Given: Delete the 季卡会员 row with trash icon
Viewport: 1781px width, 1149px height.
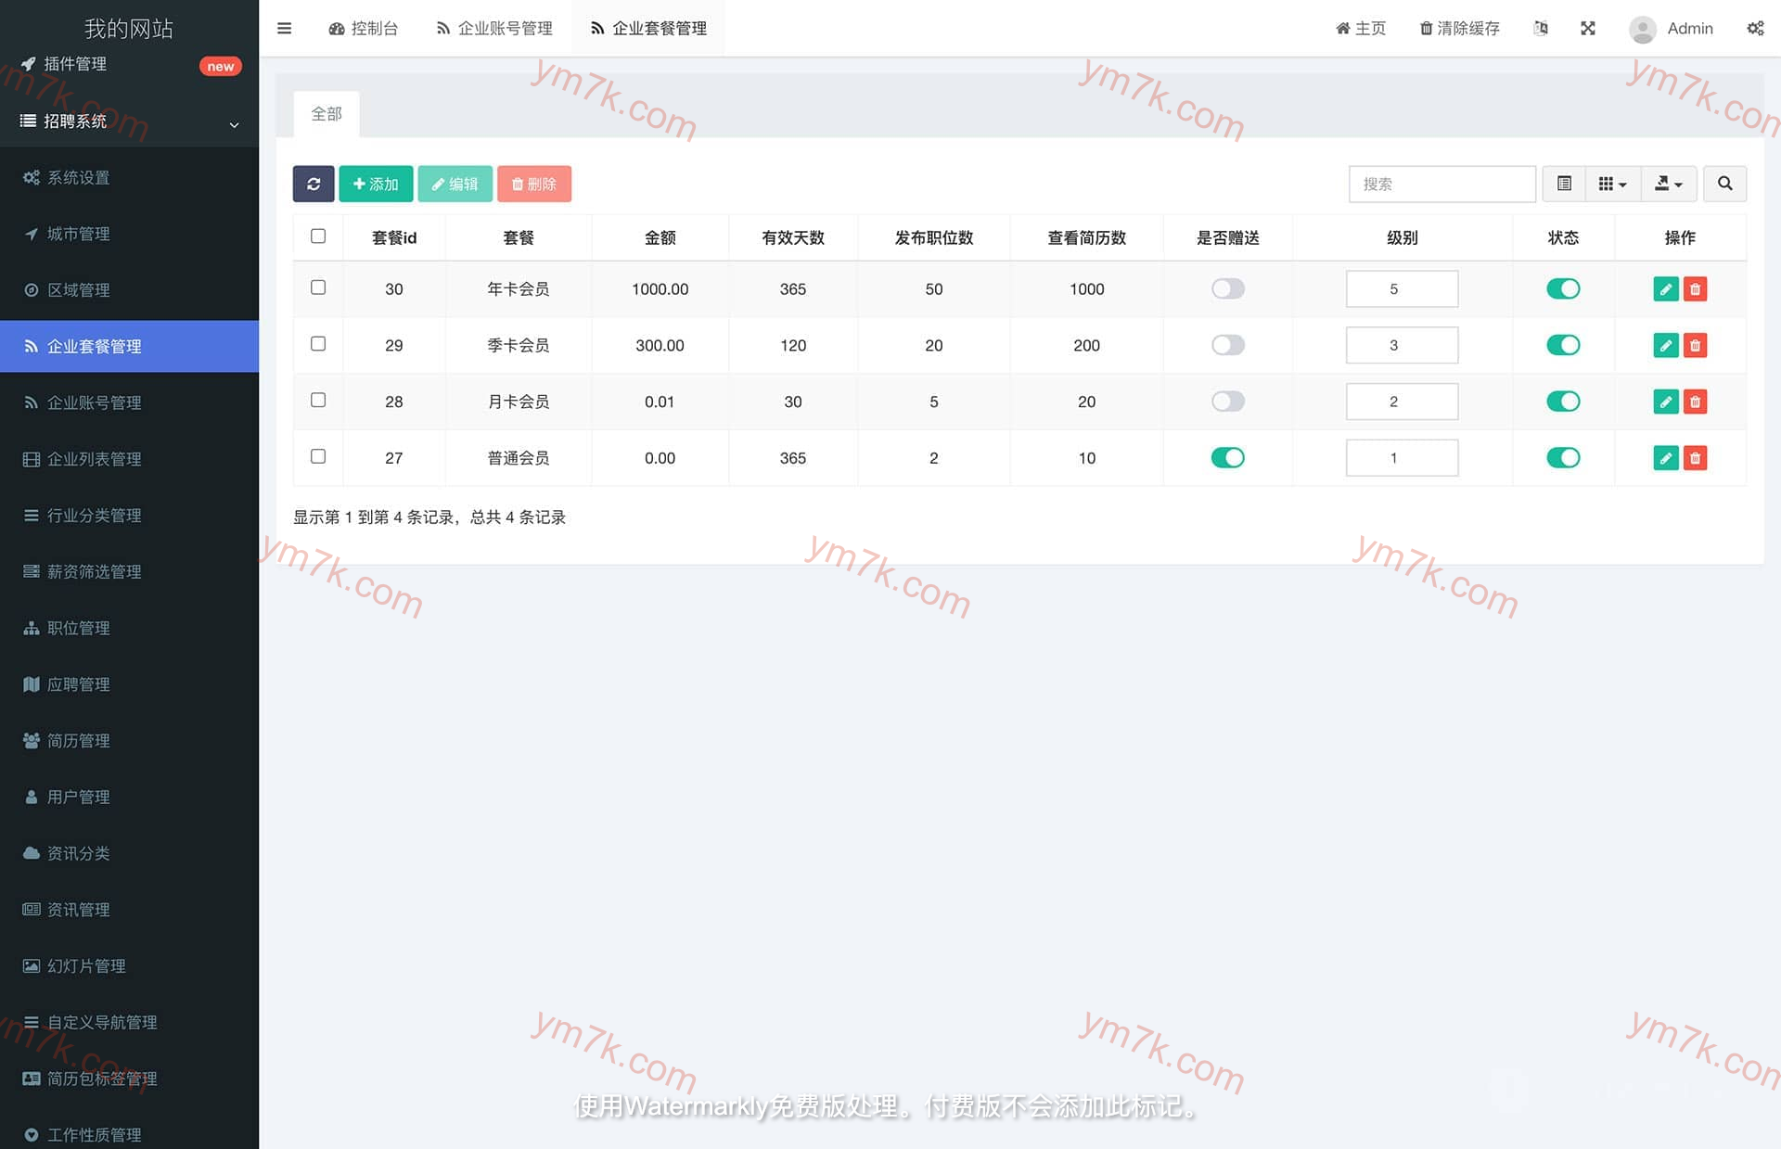Looking at the screenshot, I should [x=1695, y=346].
